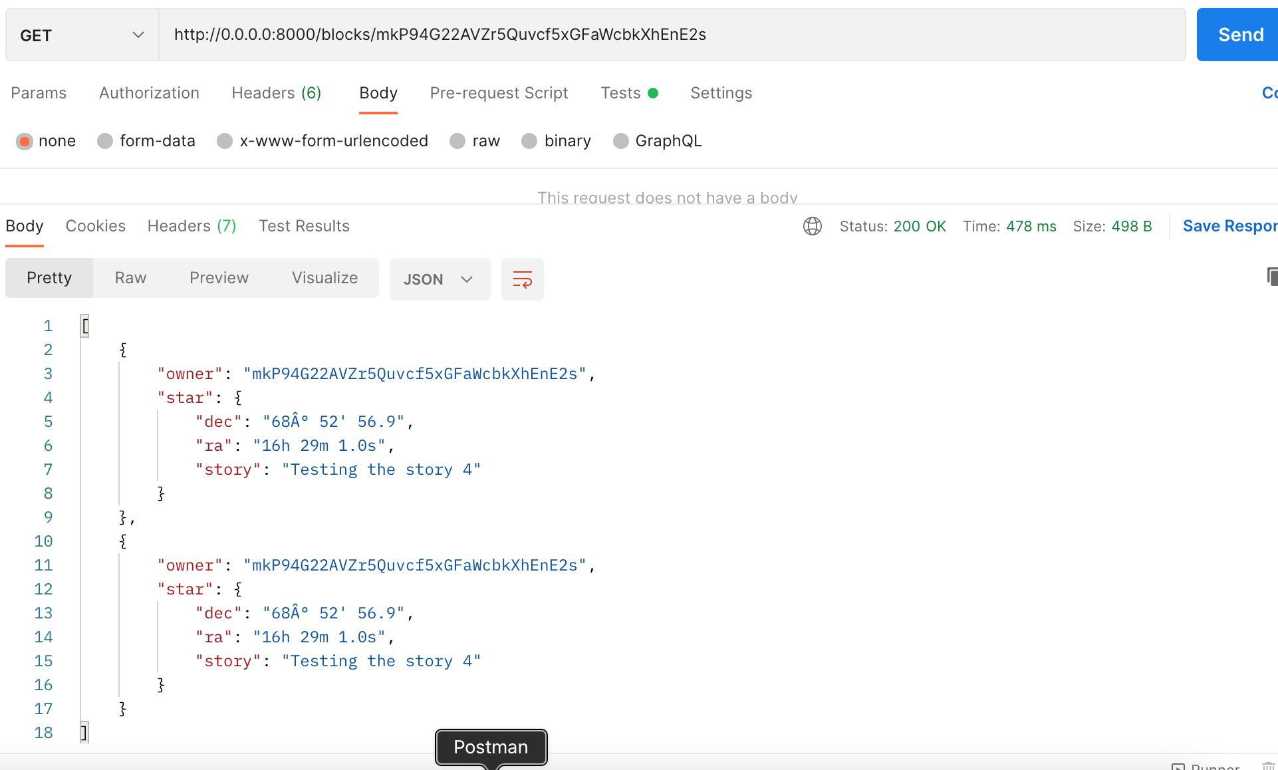Click the request URL input field
Screen dimensions: 1278x770
[x=672, y=35]
